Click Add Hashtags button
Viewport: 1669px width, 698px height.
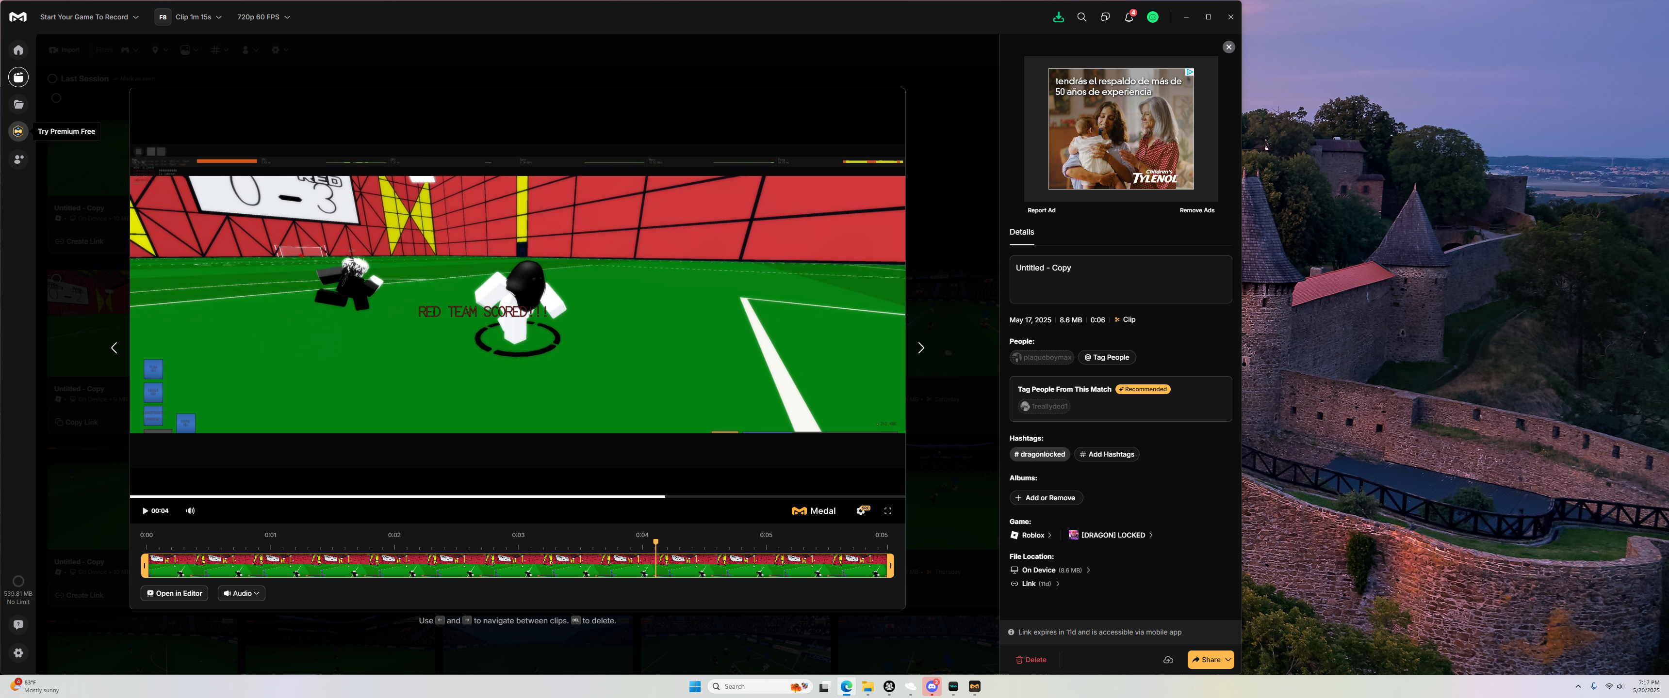(1107, 455)
